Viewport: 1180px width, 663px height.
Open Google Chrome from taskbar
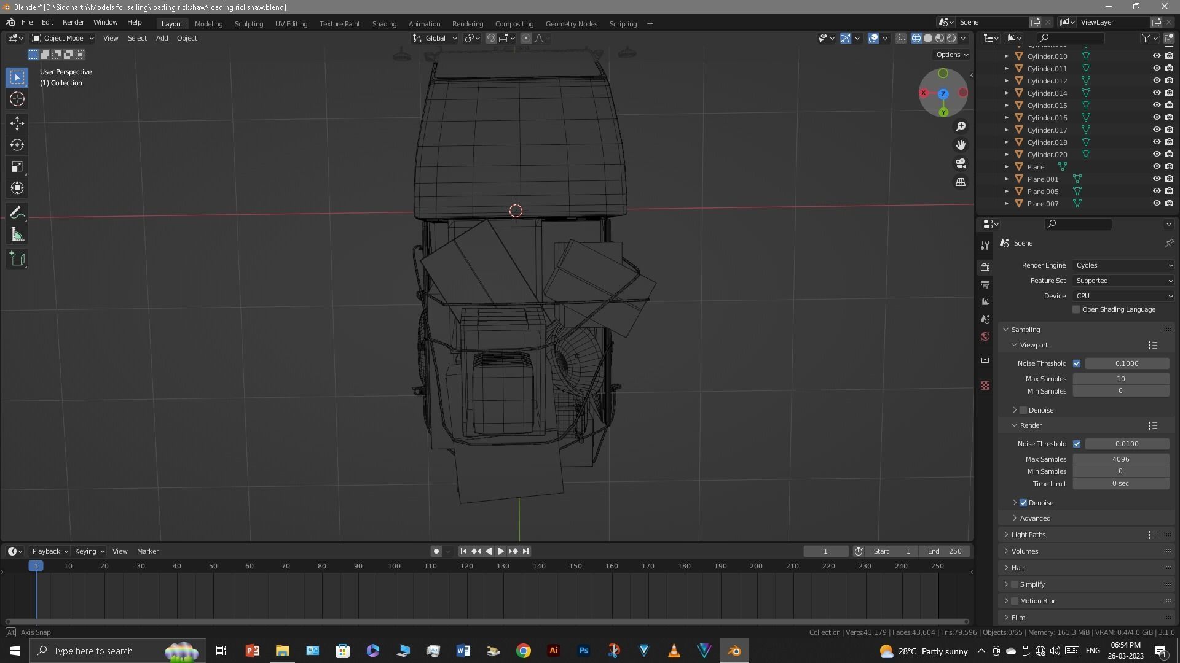524,651
